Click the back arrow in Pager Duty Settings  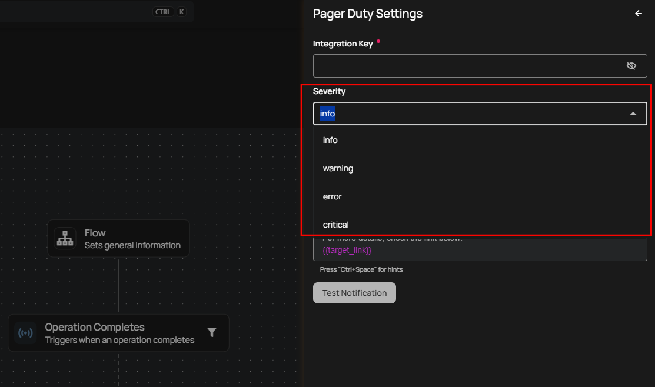[638, 14]
